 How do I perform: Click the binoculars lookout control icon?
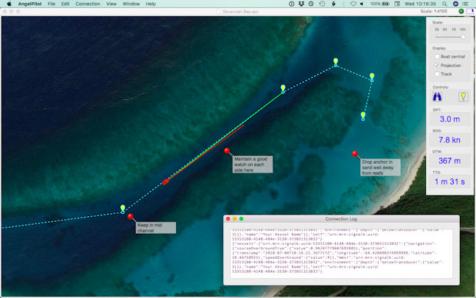tap(437, 97)
